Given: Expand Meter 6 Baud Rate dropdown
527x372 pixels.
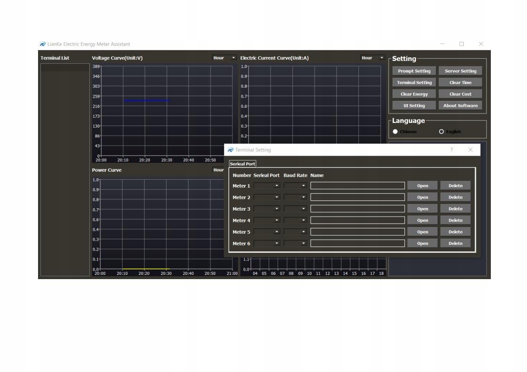Looking at the screenshot, I should coord(295,243).
